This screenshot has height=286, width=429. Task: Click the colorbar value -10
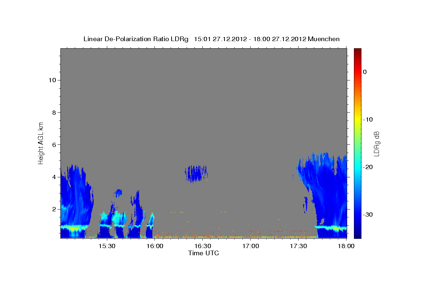[368, 119]
